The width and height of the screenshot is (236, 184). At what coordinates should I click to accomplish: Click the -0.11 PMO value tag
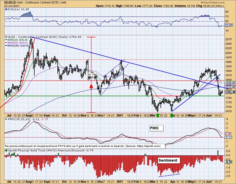pos(228,137)
